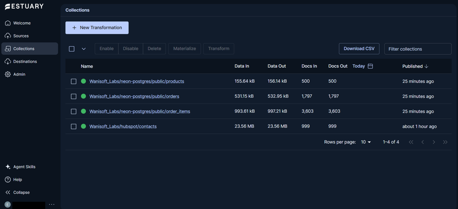Click the "1–4 of 4" pagination text
This screenshot has height=209, width=458.
[391, 142]
